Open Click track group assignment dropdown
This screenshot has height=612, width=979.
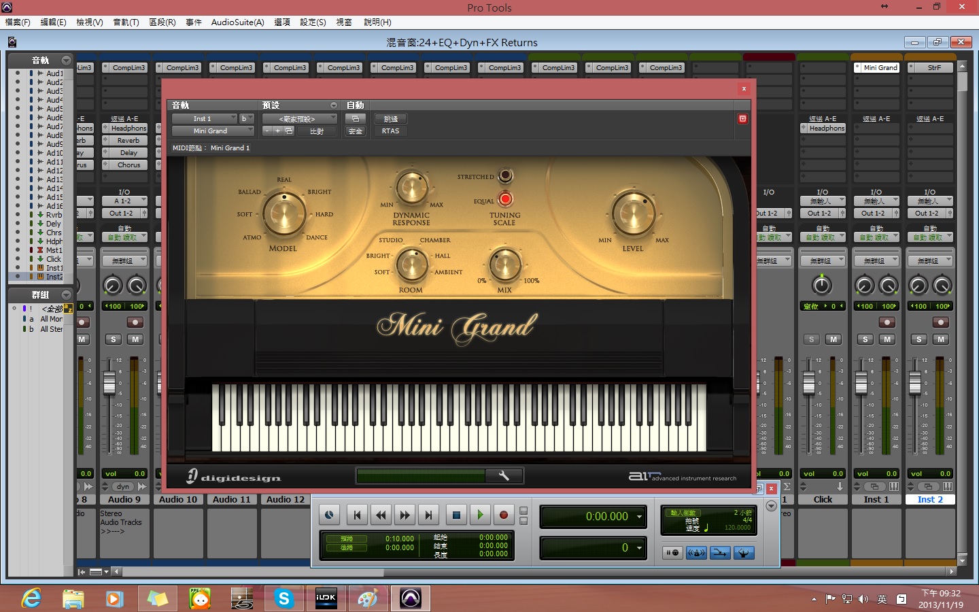(822, 260)
